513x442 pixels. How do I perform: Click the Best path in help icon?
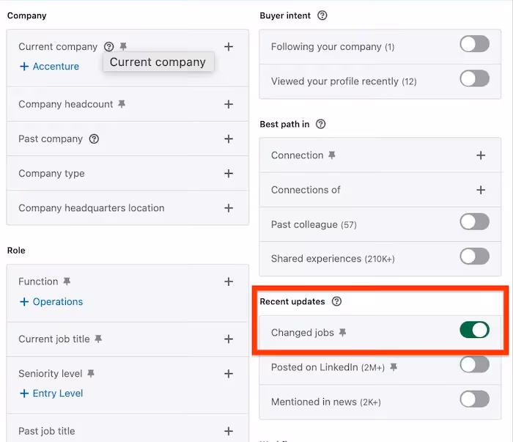321,124
